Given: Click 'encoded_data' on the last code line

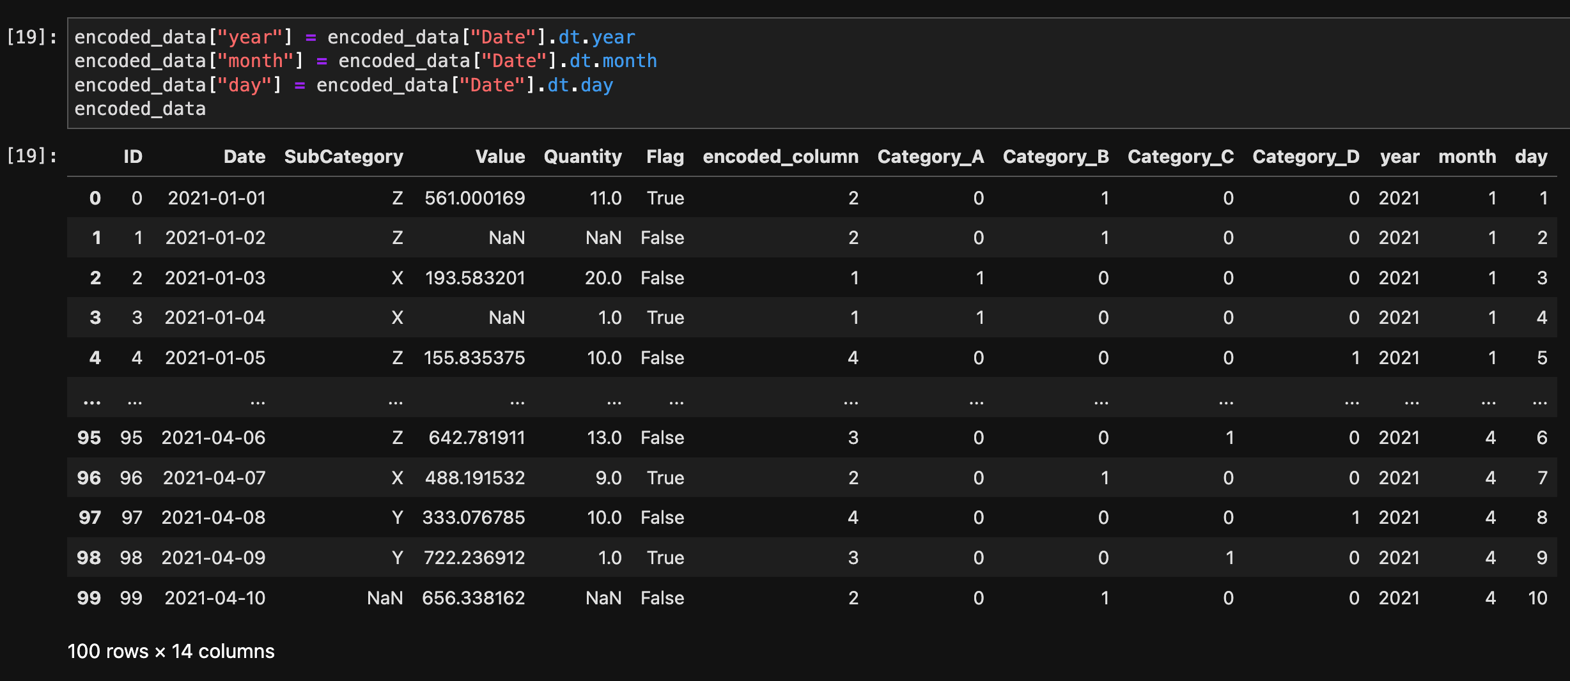Looking at the screenshot, I should pos(140,109).
